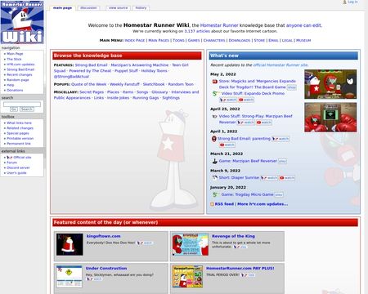Watch parenting email on YouTube
The image size is (368, 294).
click(227, 145)
